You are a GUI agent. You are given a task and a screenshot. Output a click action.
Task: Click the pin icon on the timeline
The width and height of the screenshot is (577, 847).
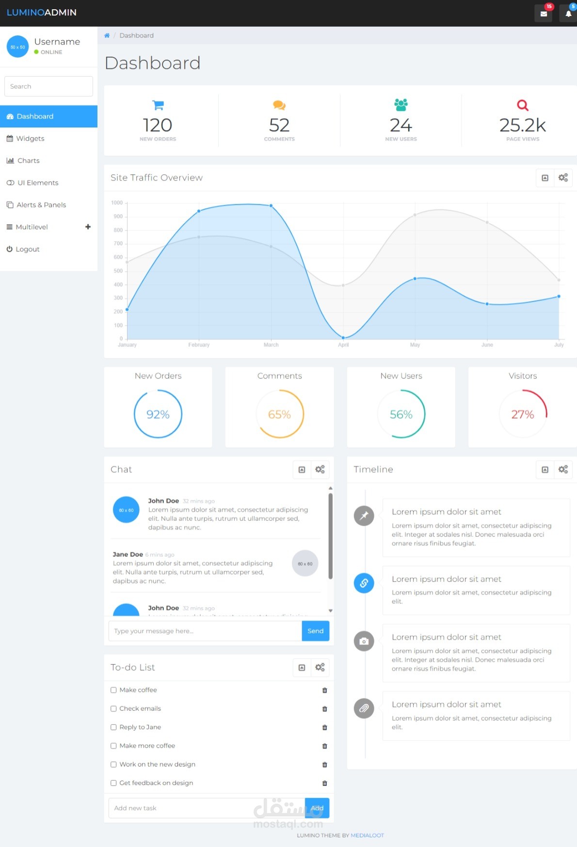pos(364,516)
